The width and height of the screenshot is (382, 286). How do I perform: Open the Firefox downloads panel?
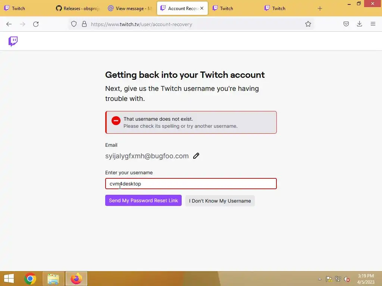[x=359, y=24]
